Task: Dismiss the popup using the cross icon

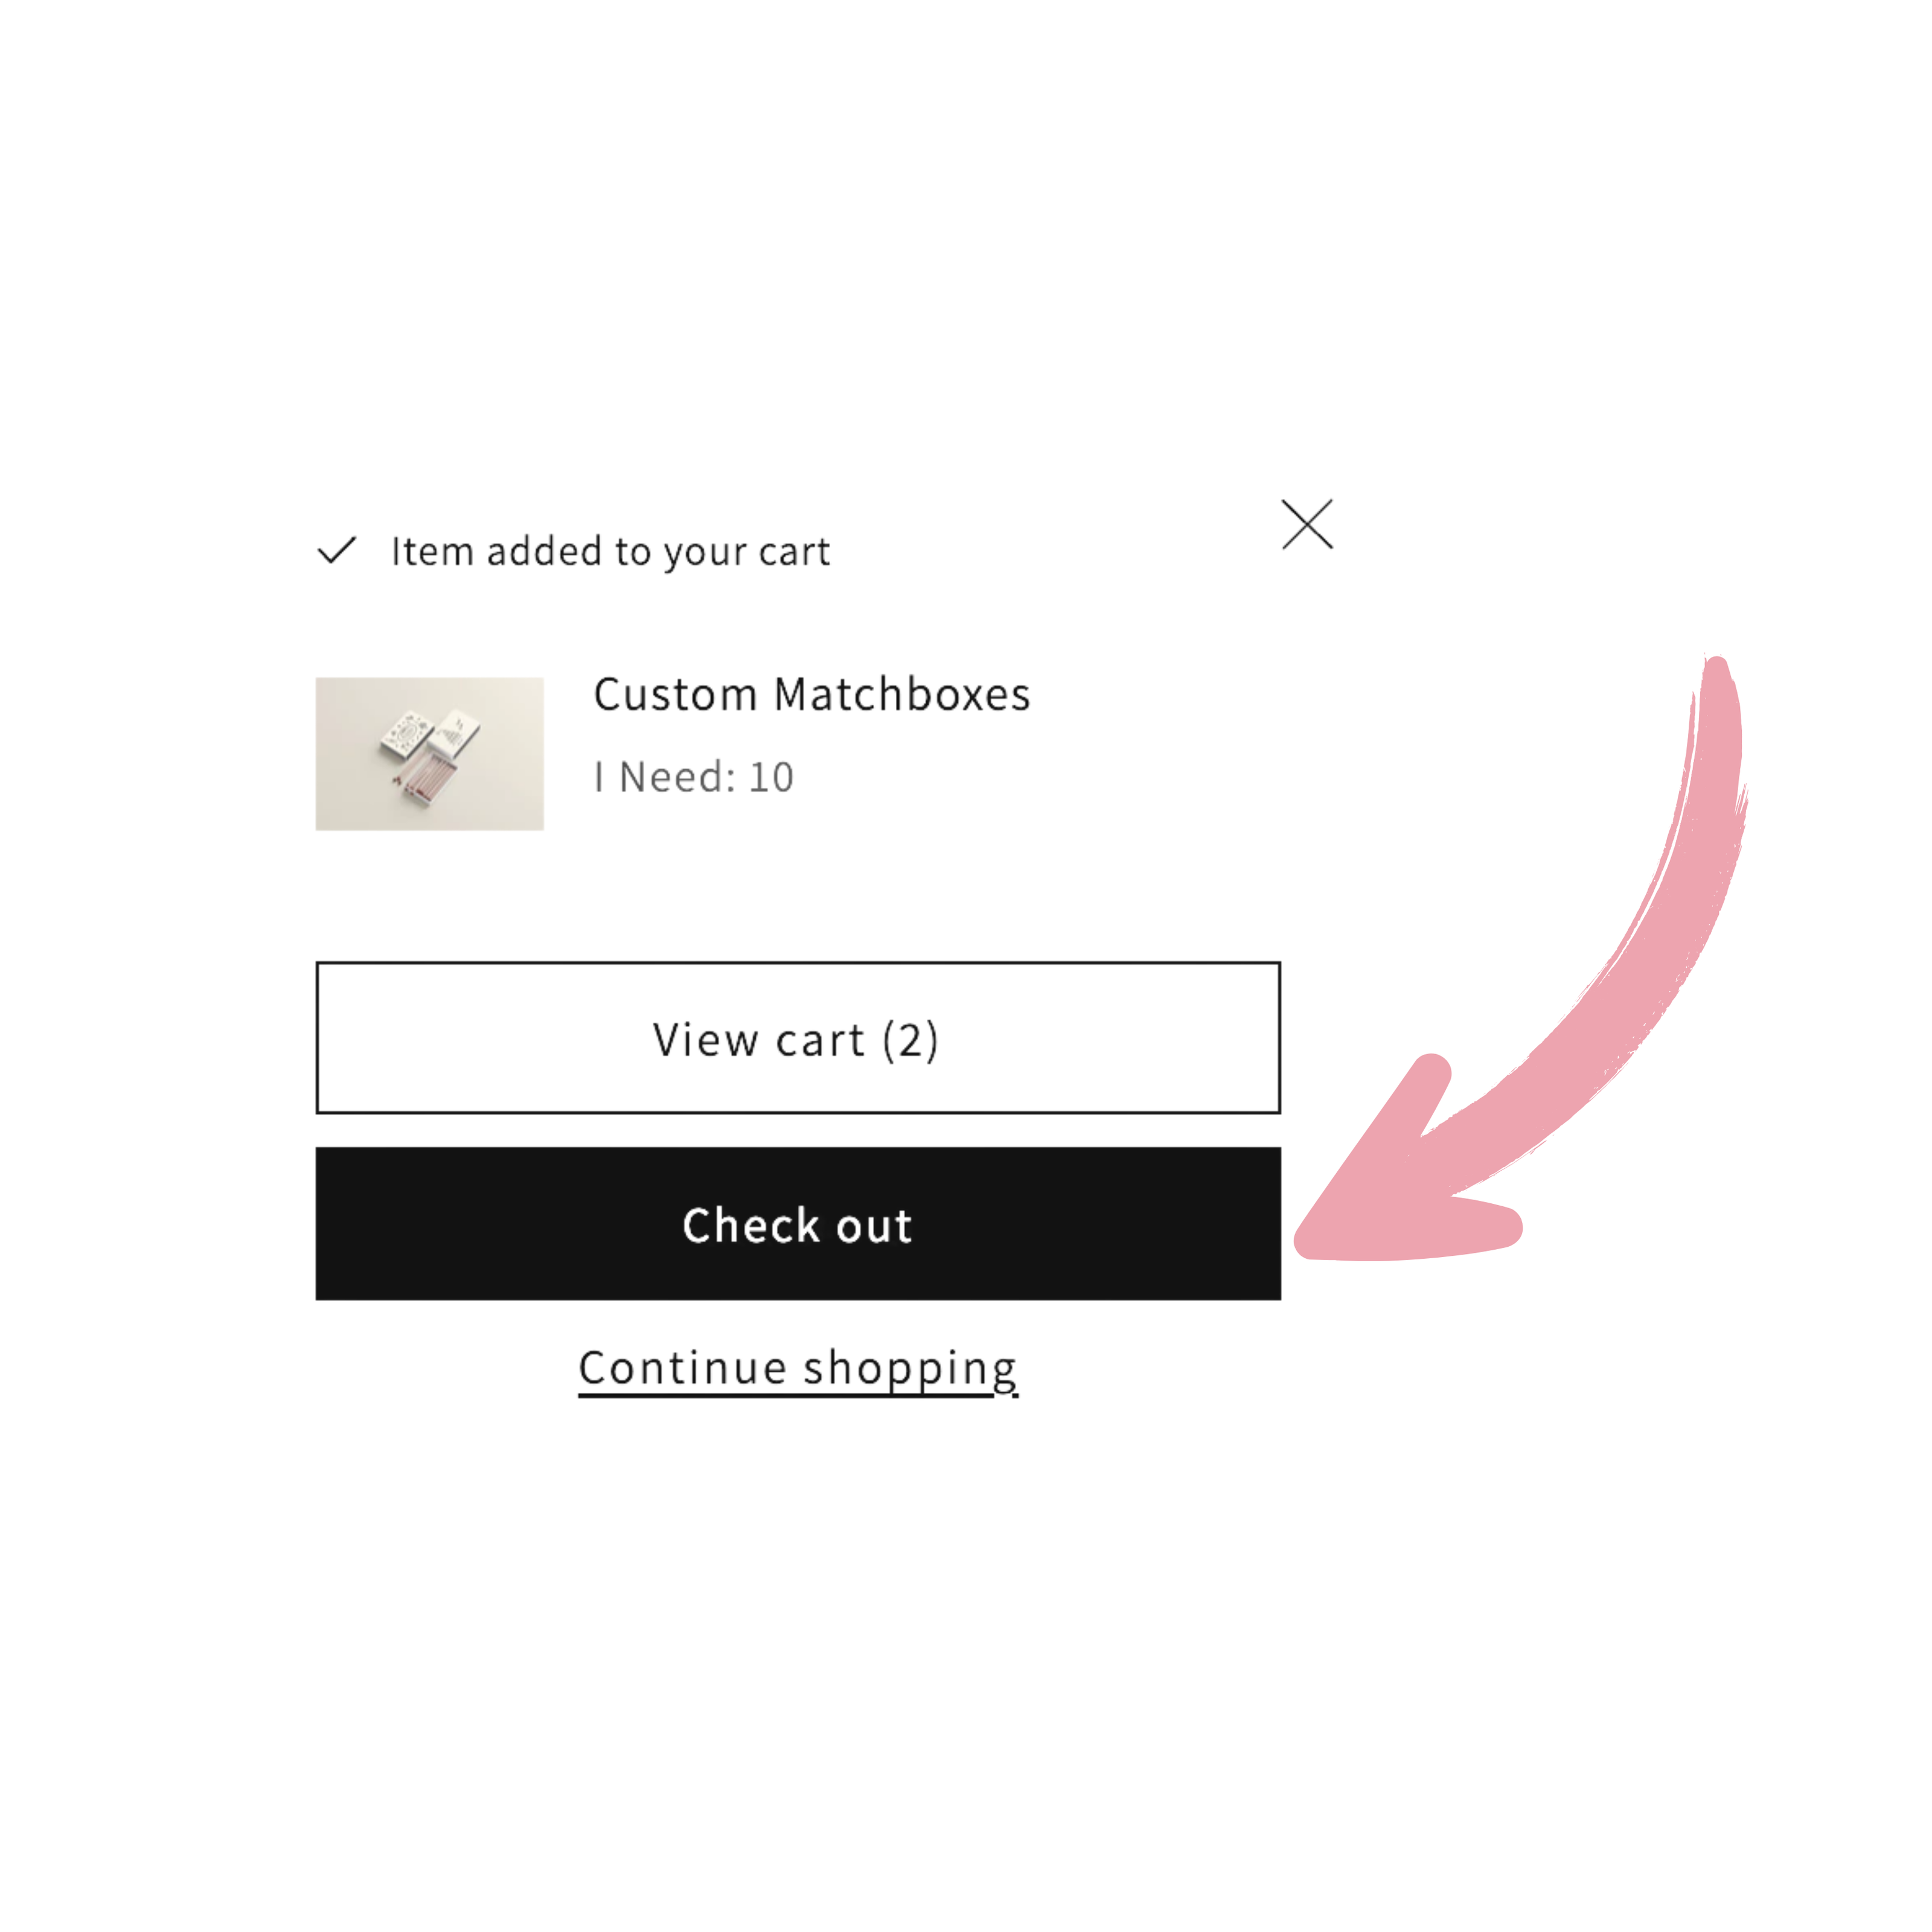Action: click(x=1307, y=524)
